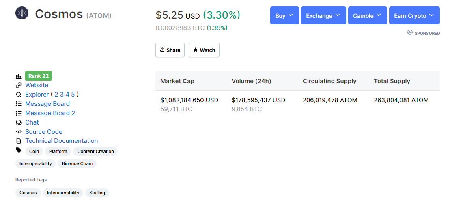Click the 1.39% BTC change value
The height and width of the screenshot is (202, 450).
tap(217, 28)
